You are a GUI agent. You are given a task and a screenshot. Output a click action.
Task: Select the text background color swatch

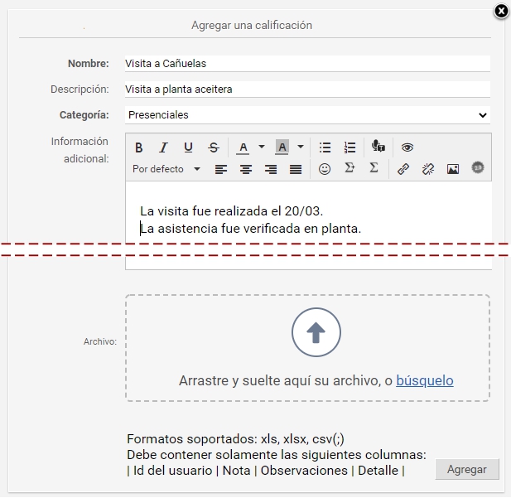pos(282,147)
